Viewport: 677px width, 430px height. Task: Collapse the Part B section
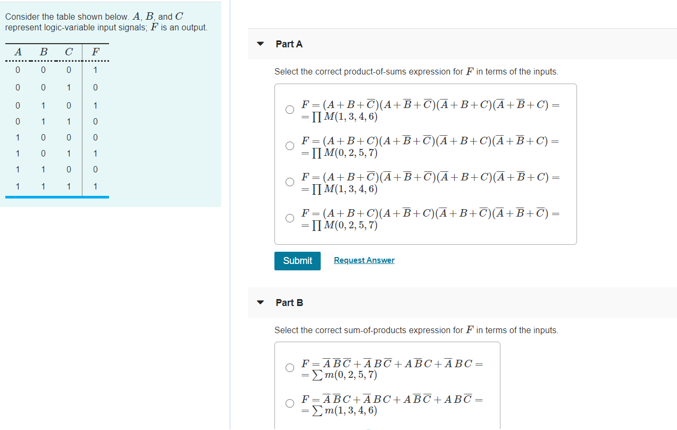pos(260,302)
